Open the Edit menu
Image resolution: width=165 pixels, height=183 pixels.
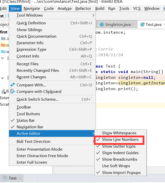click(x=3, y=8)
